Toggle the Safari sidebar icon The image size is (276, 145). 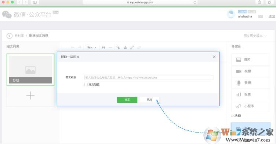tap(34, 2)
